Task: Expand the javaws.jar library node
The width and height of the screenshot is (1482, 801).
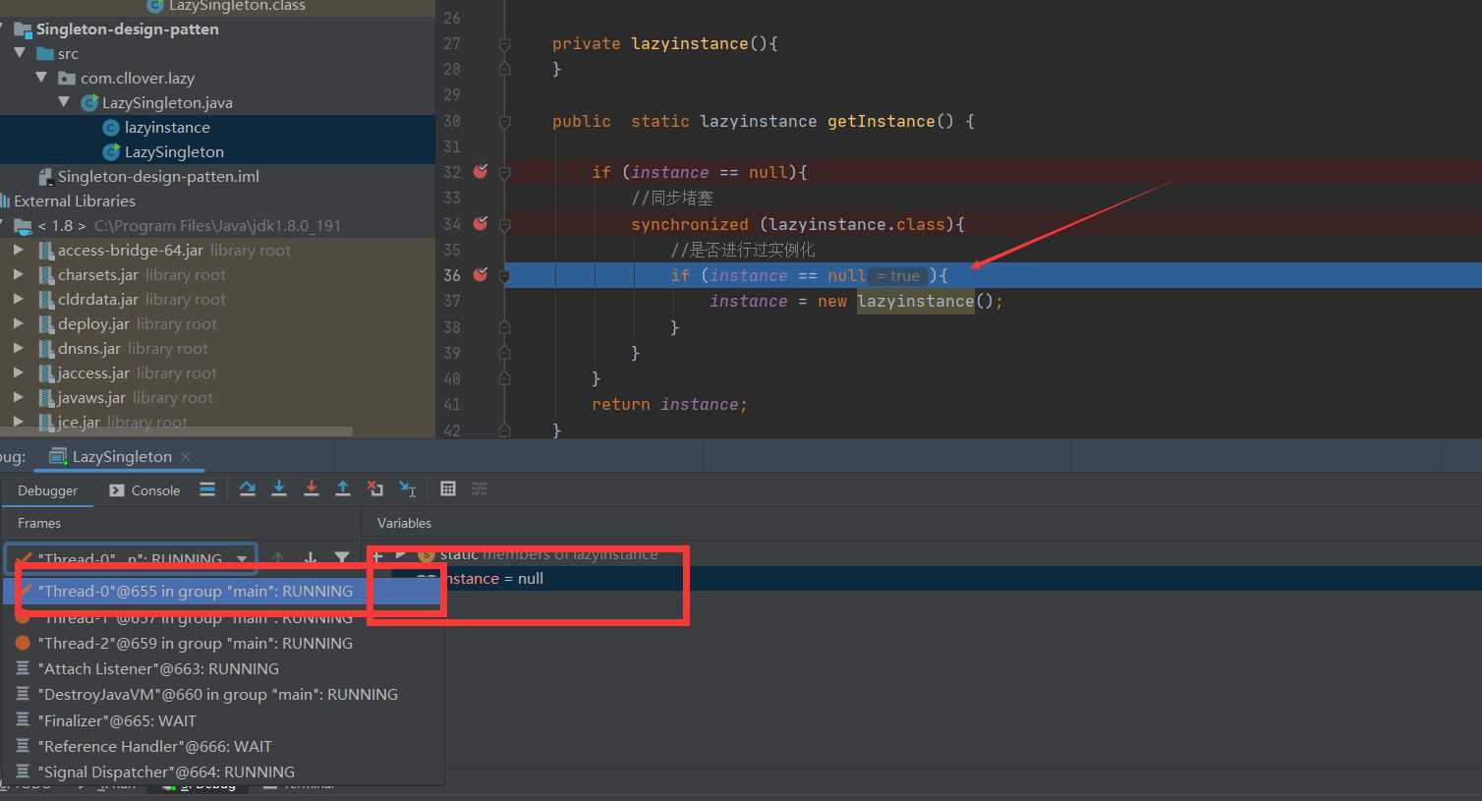Action: (x=18, y=397)
